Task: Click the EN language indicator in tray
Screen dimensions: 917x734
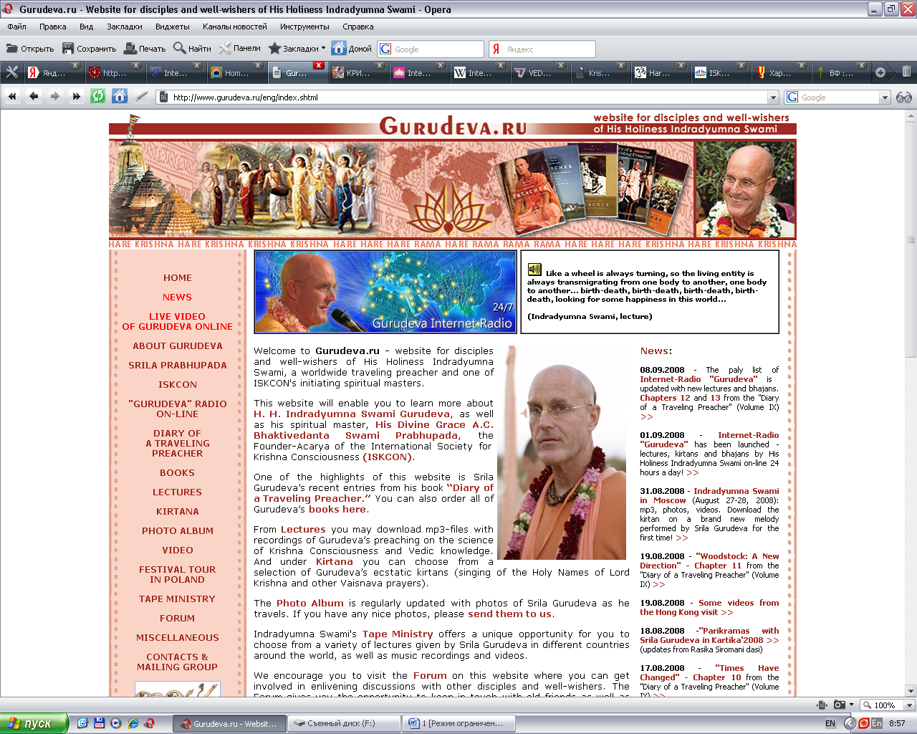Action: [830, 723]
